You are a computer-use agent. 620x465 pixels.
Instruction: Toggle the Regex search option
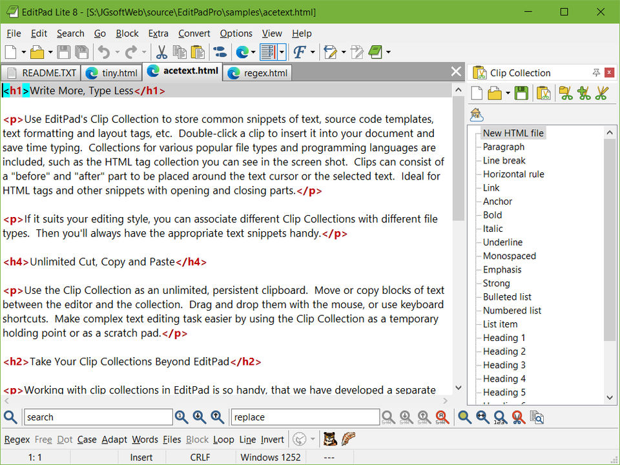coord(17,440)
